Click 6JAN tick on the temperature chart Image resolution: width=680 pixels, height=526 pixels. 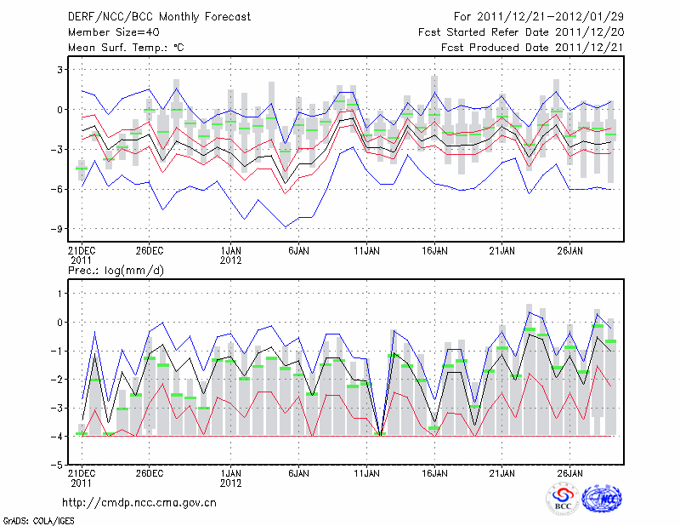click(x=298, y=252)
